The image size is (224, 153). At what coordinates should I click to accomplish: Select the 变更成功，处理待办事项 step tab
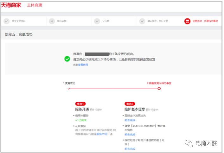coord(205,21)
